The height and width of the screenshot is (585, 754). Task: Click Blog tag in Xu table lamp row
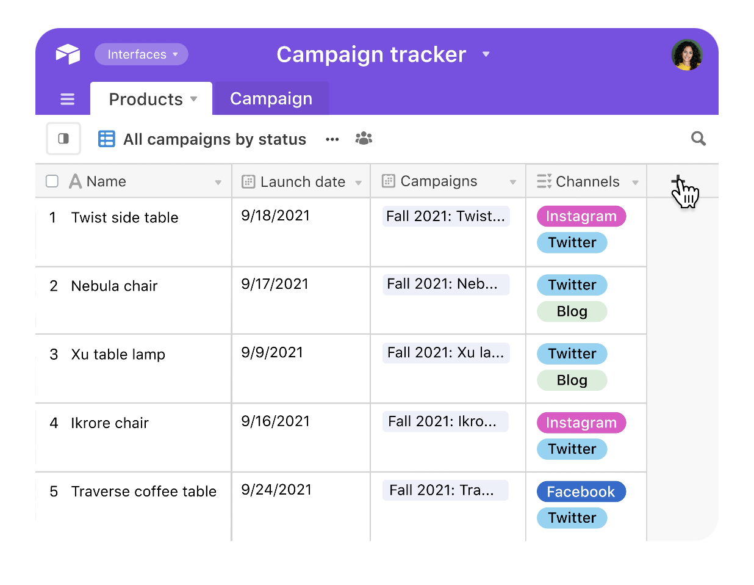coord(572,380)
